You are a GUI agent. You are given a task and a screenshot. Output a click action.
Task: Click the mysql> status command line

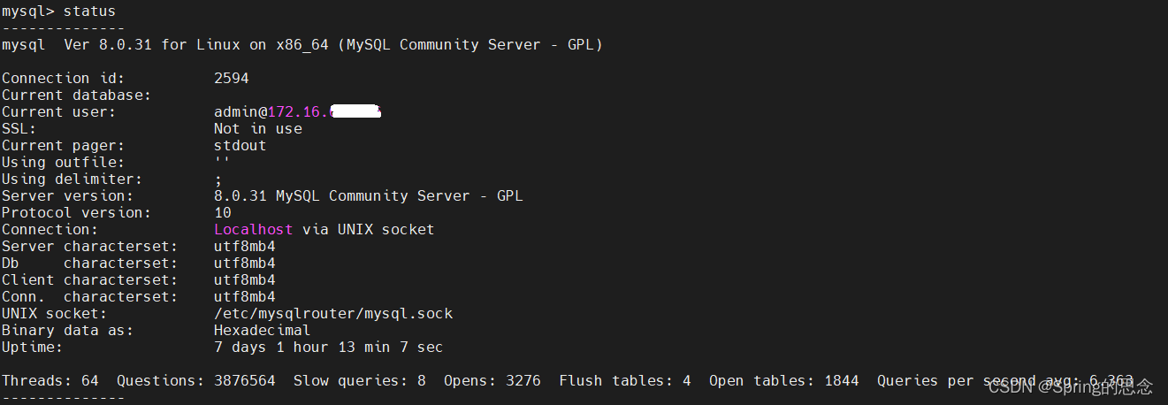58,11
